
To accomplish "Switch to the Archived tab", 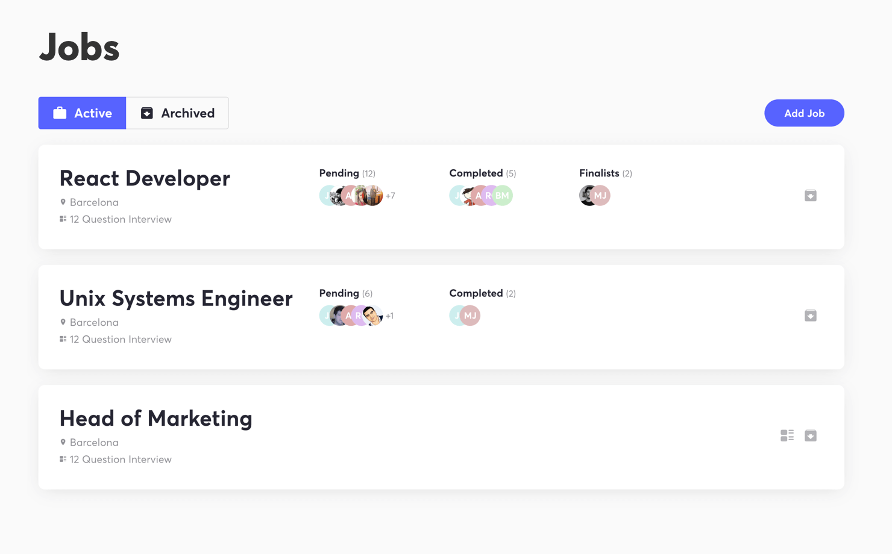I will tap(177, 113).
